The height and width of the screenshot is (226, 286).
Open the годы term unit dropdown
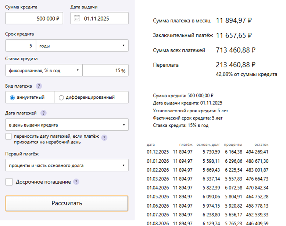82,46
